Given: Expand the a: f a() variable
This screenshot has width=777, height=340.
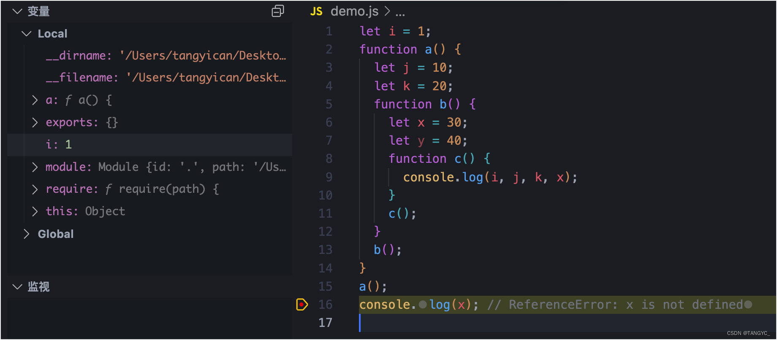Looking at the screenshot, I should (x=35, y=100).
